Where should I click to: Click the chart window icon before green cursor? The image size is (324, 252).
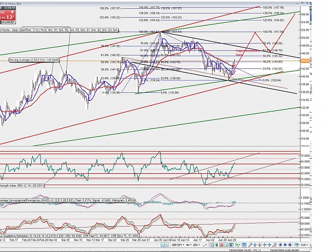click(231, 245)
